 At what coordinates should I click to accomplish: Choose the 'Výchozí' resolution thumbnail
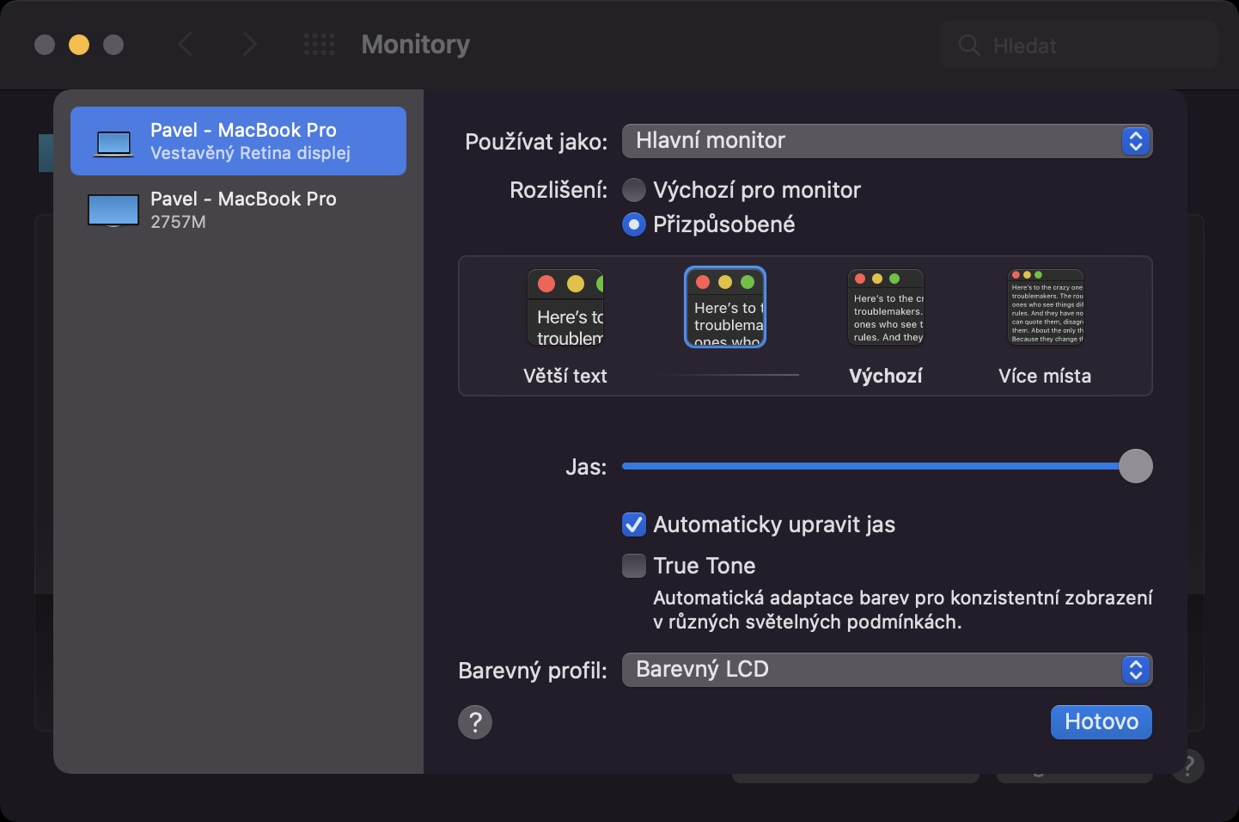[886, 307]
